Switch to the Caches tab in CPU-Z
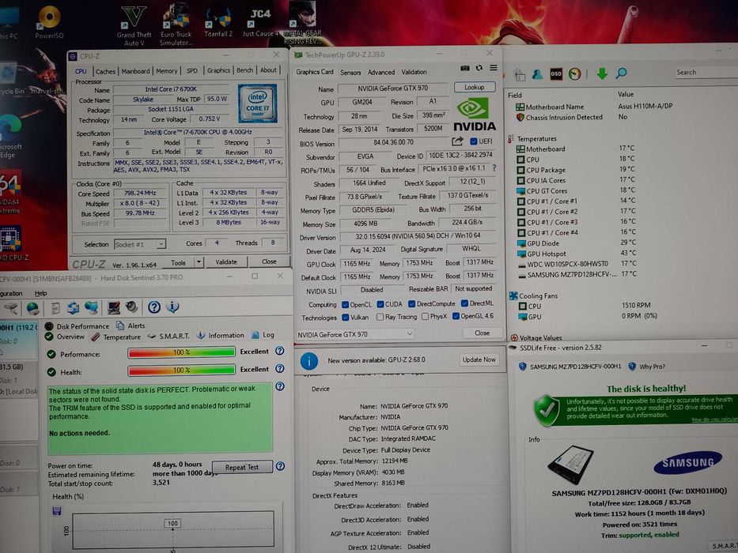Image resolution: width=738 pixels, height=553 pixels. pyautogui.click(x=105, y=71)
